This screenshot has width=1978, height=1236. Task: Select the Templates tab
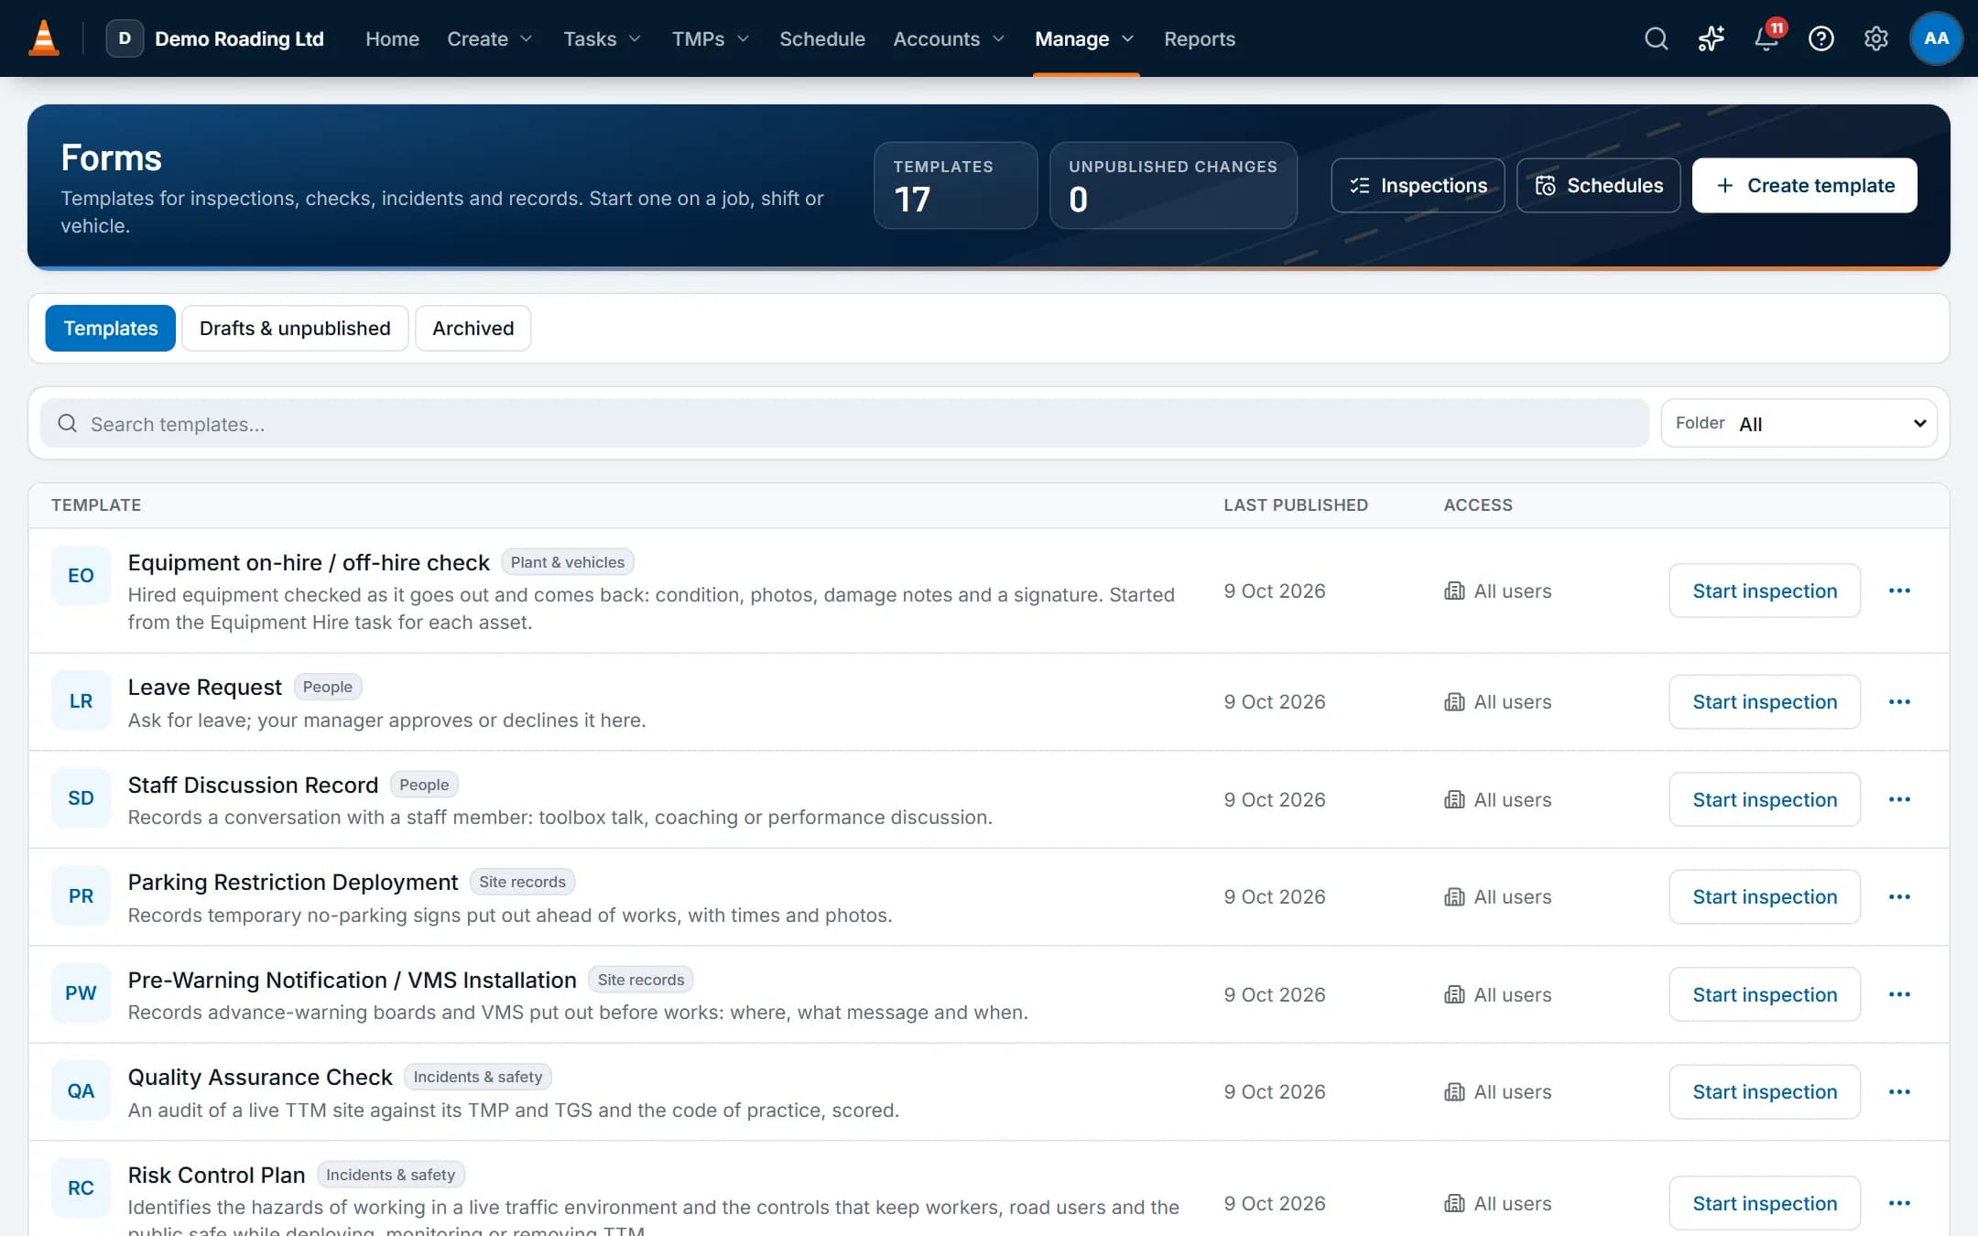pyautogui.click(x=110, y=328)
